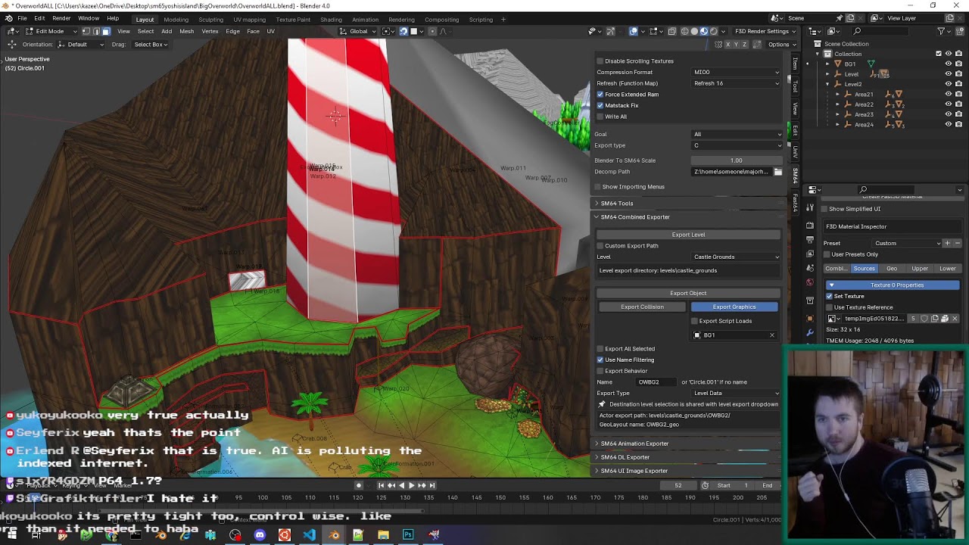This screenshot has width=969, height=545.
Task: Click the Blender logo menu icon
Action: [x=8, y=18]
